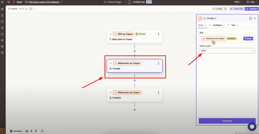Open the Untitled Zap Draft dropdown chevron
The image size is (259, 134).
[x=154, y=2]
